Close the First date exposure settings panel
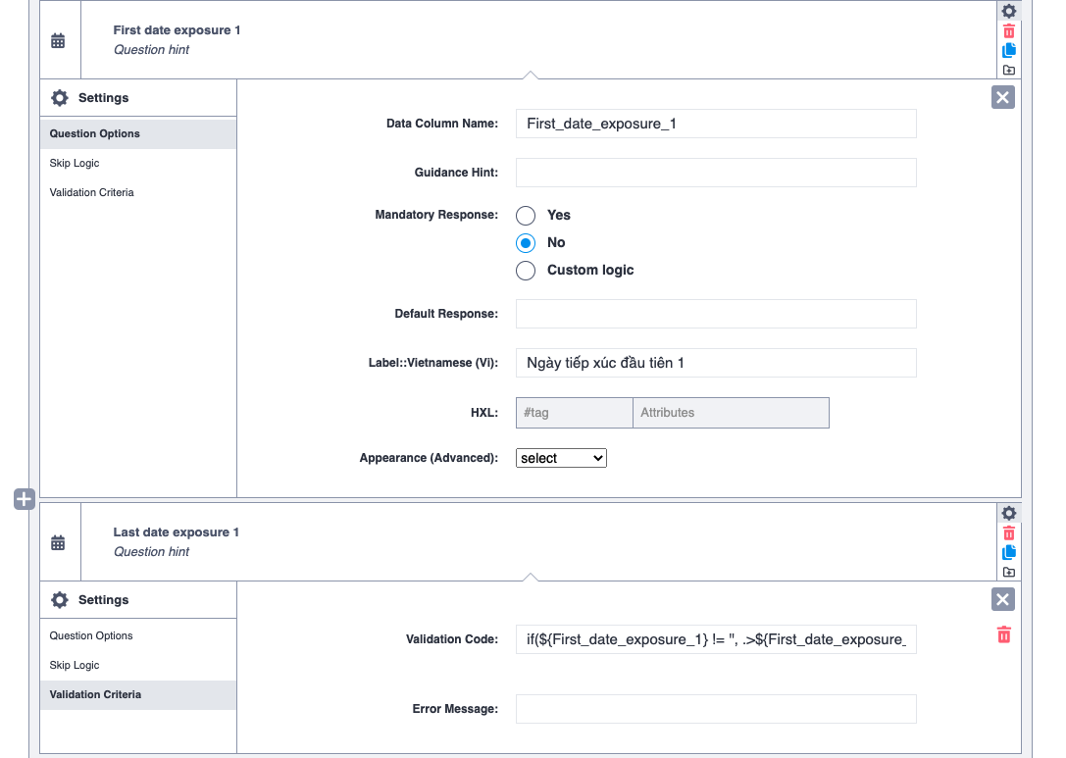Viewport: 1066px width, 758px height. coord(1002,97)
